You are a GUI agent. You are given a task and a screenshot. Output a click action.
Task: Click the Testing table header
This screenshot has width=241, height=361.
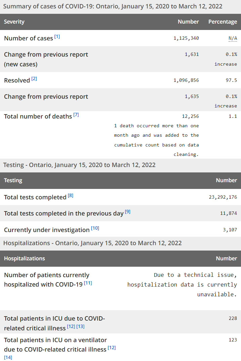[x=13, y=180]
